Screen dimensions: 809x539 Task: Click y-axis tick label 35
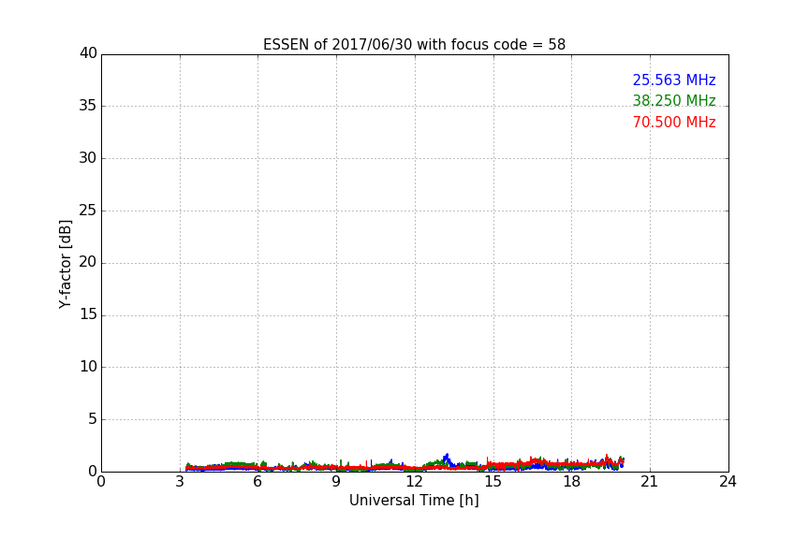pos(88,106)
